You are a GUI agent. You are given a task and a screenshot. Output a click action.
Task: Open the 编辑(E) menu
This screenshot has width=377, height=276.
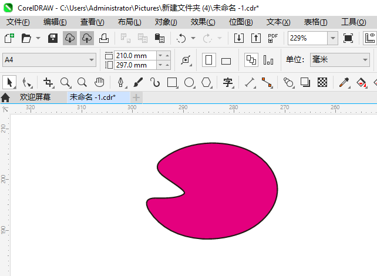coord(55,22)
